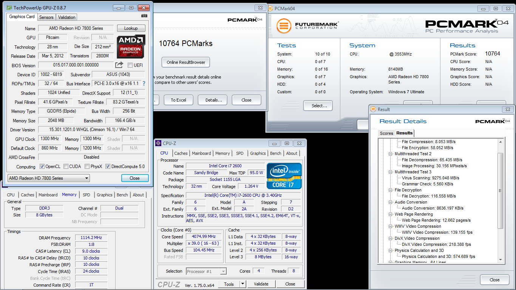Open Caches tab in front CPU-Z window

[181, 153]
